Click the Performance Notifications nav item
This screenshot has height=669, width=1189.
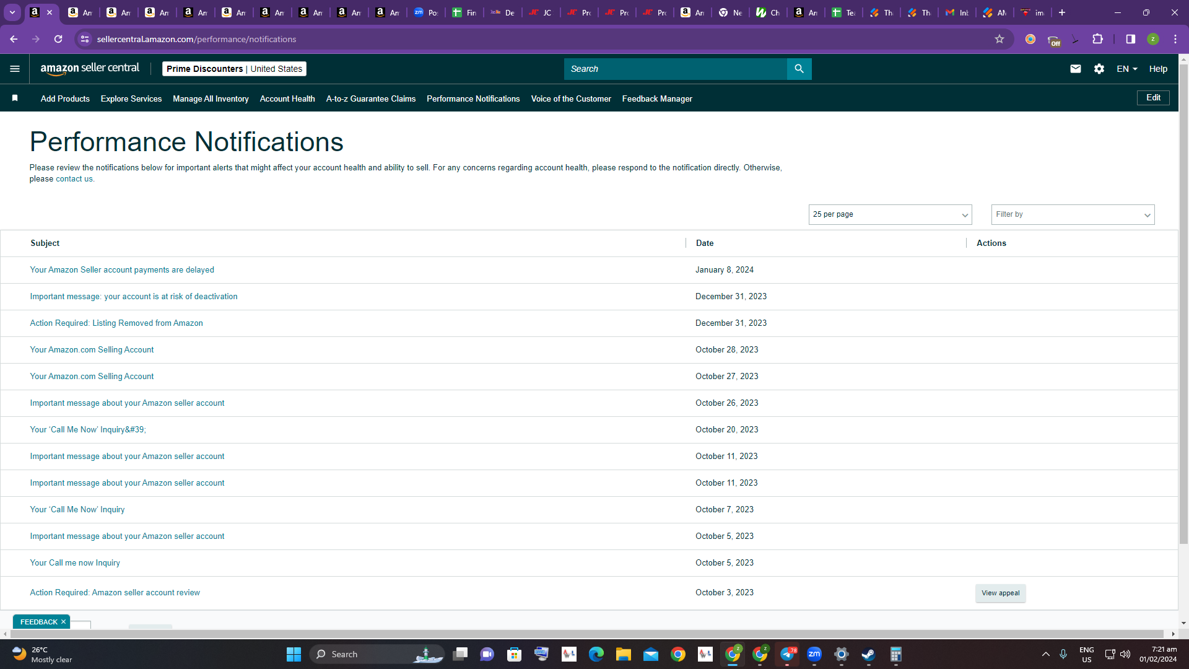pos(473,98)
